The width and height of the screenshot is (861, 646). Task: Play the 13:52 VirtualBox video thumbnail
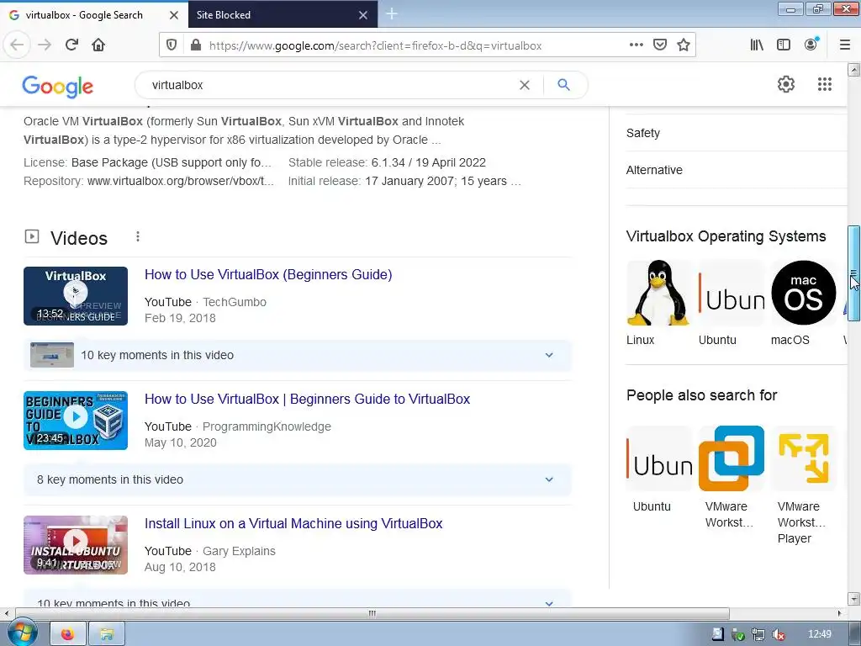(x=76, y=296)
